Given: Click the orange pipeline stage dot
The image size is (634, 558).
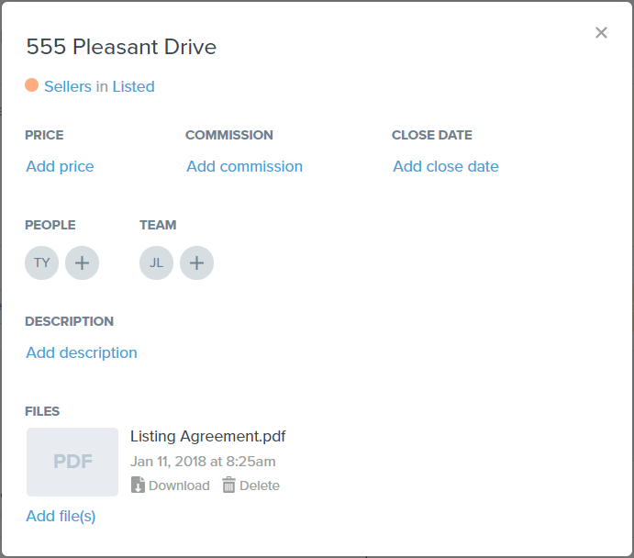Looking at the screenshot, I should pos(31,85).
